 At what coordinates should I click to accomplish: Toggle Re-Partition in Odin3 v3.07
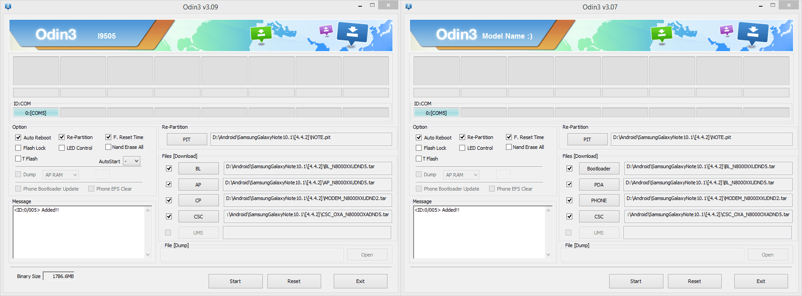(x=462, y=137)
